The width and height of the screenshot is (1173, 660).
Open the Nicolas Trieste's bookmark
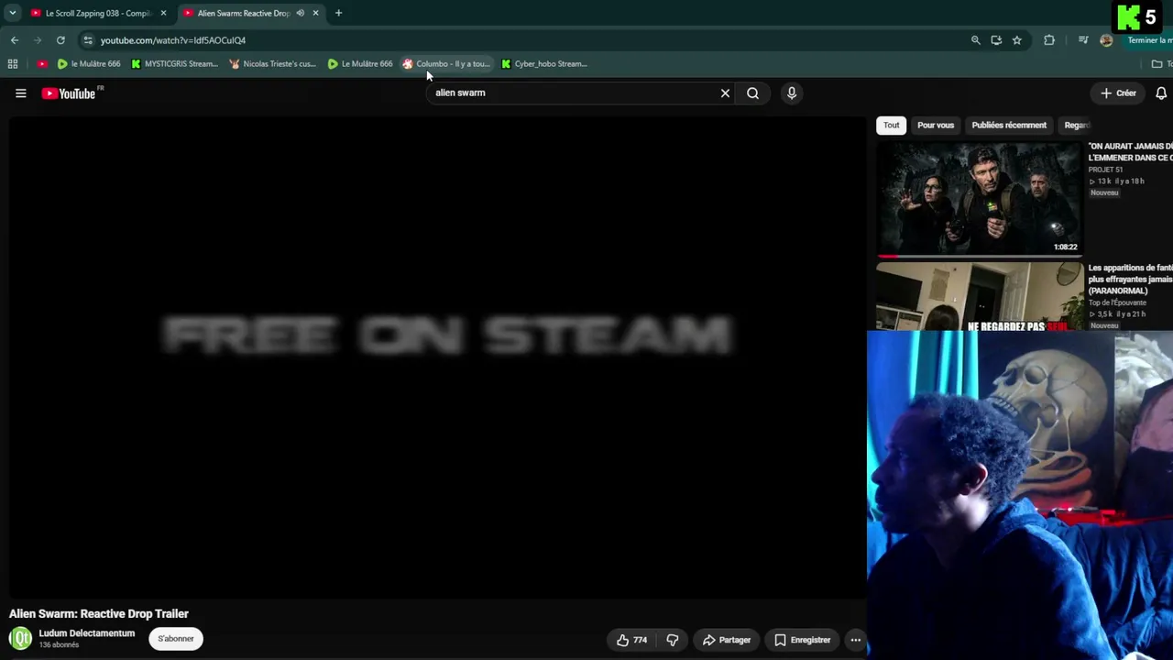click(x=272, y=64)
